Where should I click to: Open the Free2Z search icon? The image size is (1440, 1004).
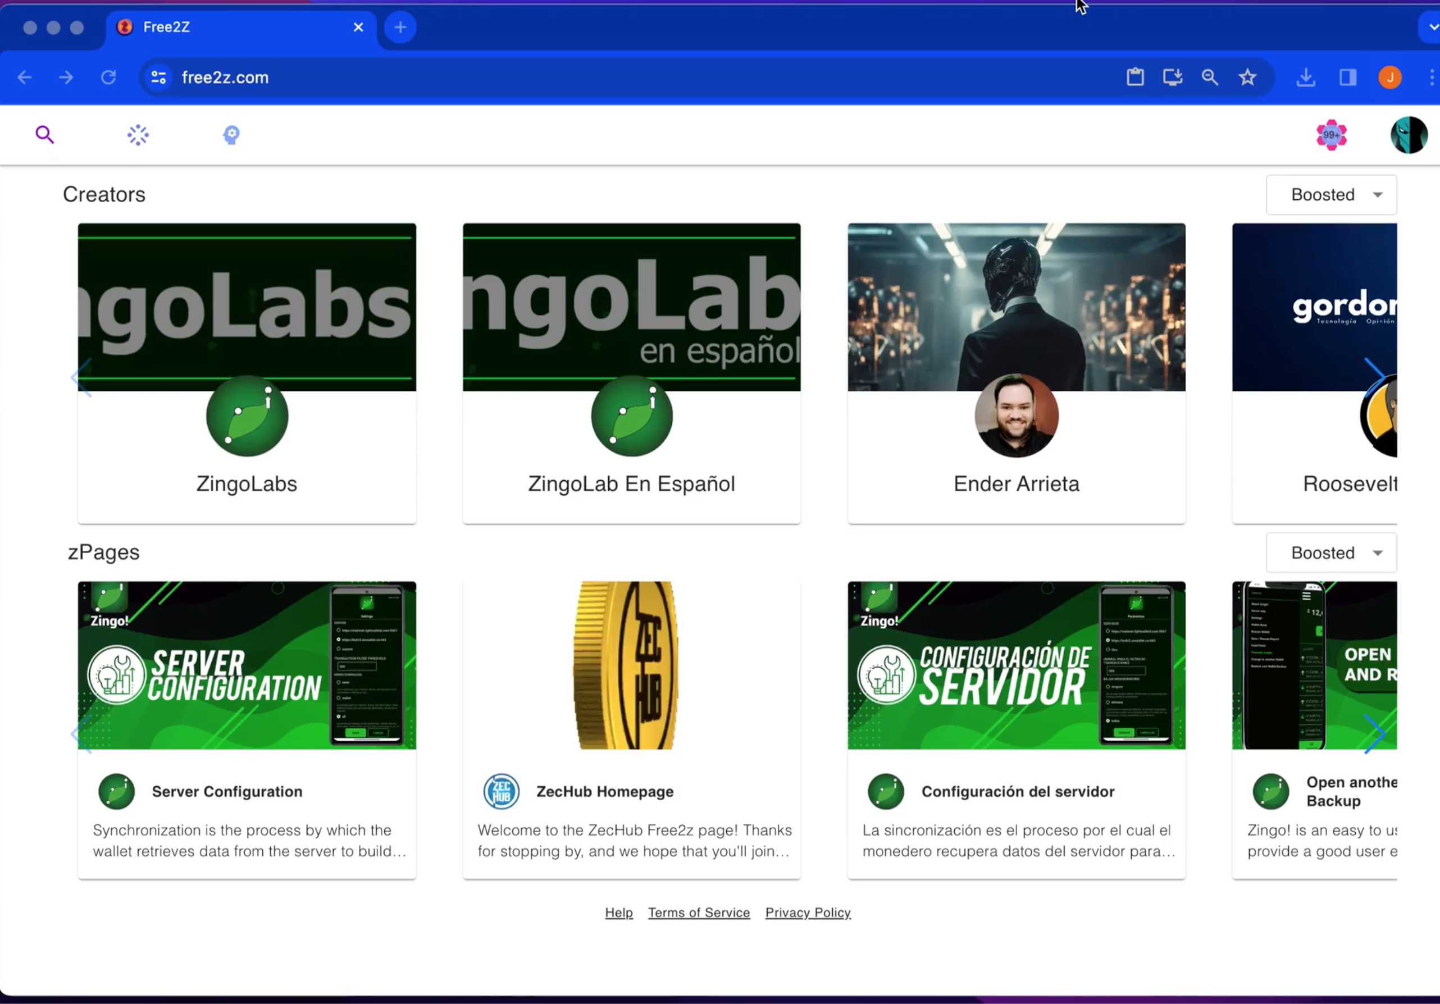(x=44, y=135)
